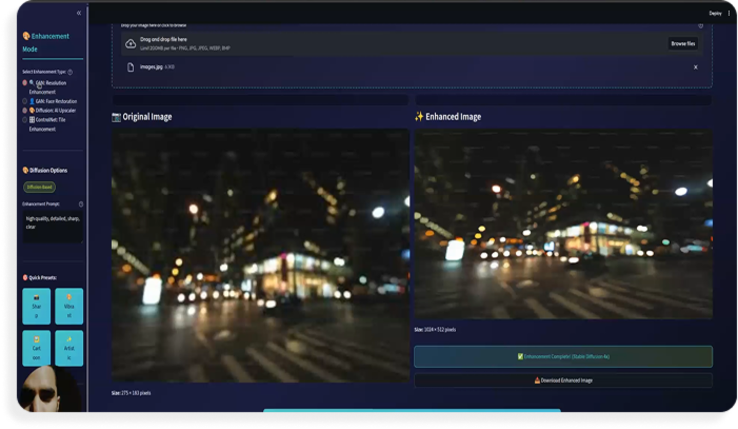Collapse the sidebar with the double-chevron icon
The width and height of the screenshot is (738, 429).
point(79,13)
